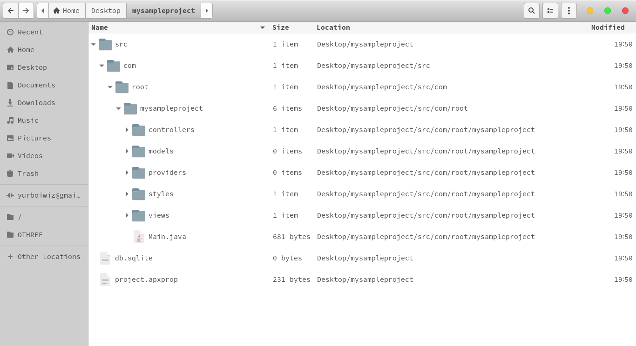Open Trash in the sidebar

pyautogui.click(x=44, y=173)
